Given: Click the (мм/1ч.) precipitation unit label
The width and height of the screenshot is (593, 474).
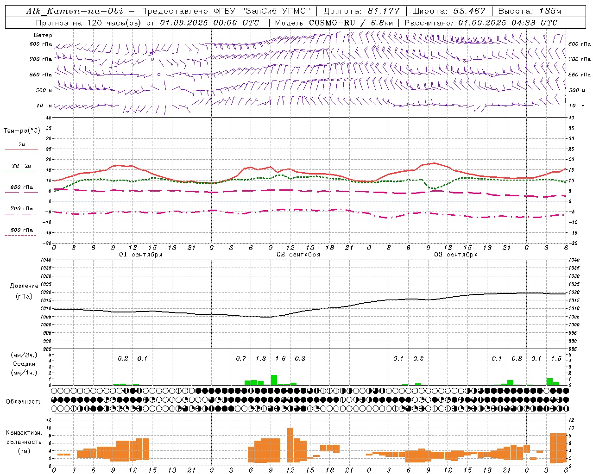Looking at the screenshot, I should tap(24, 373).
